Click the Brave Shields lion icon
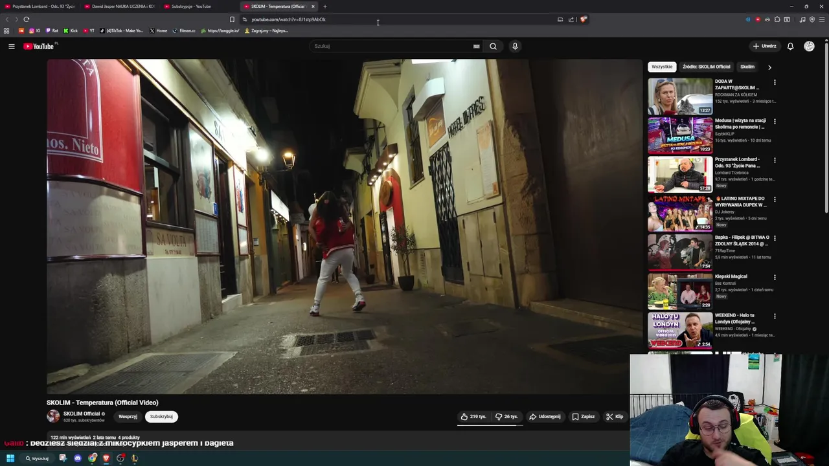The width and height of the screenshot is (829, 466). (583, 19)
